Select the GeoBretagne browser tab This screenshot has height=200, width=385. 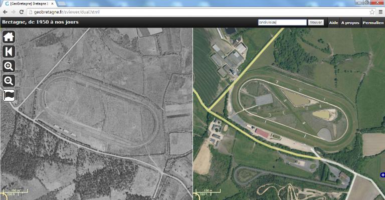[29, 4]
